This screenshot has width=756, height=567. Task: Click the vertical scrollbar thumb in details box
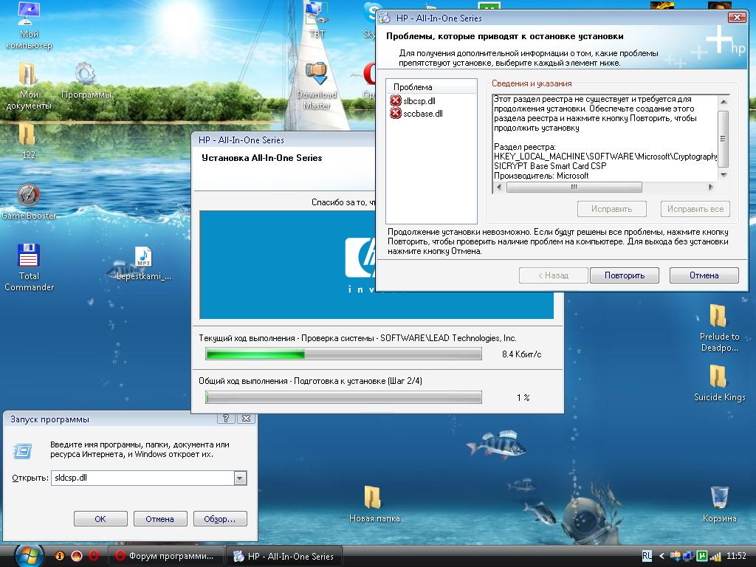coord(723,138)
